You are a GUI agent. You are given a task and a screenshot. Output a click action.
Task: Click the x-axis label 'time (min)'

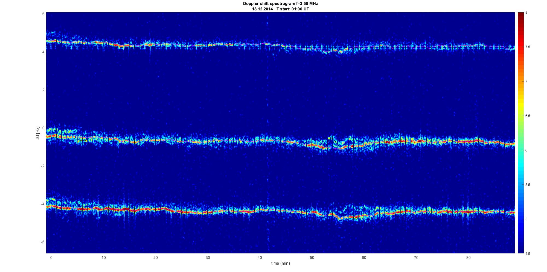pos(280,263)
